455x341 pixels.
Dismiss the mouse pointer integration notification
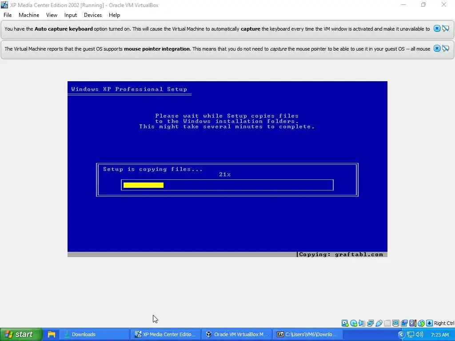coord(437,48)
